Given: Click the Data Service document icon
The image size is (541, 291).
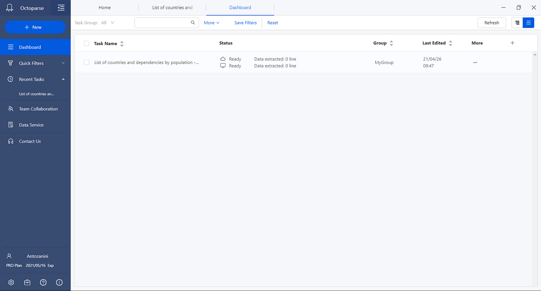Looking at the screenshot, I should (x=11, y=125).
